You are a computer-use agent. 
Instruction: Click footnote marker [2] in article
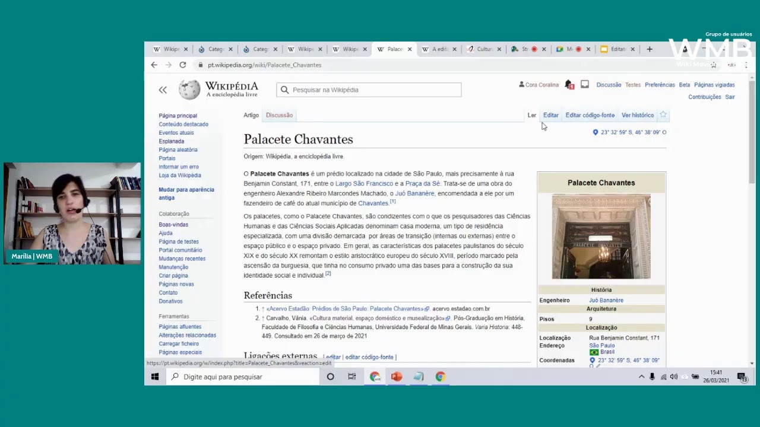tap(328, 274)
